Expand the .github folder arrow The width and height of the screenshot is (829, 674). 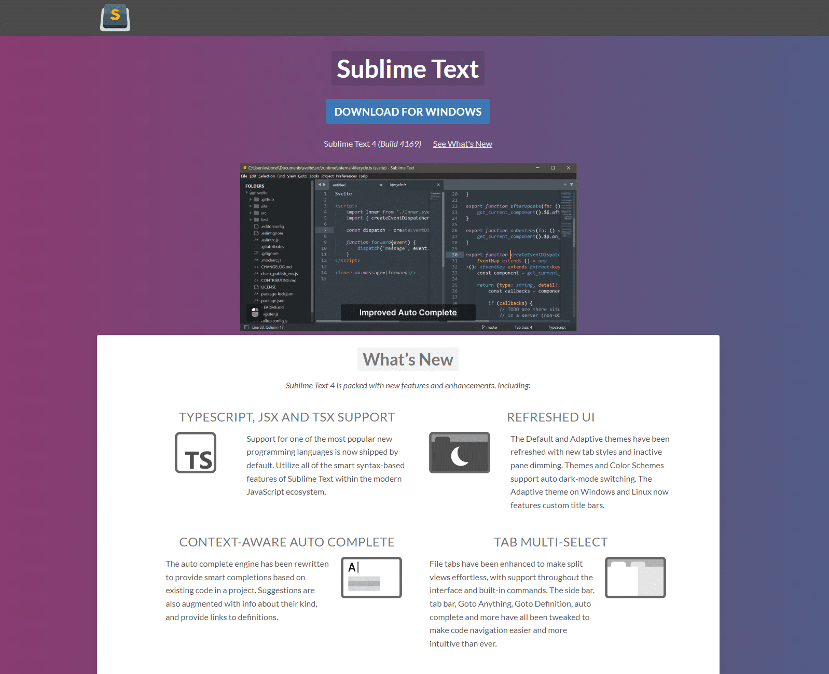click(x=251, y=200)
